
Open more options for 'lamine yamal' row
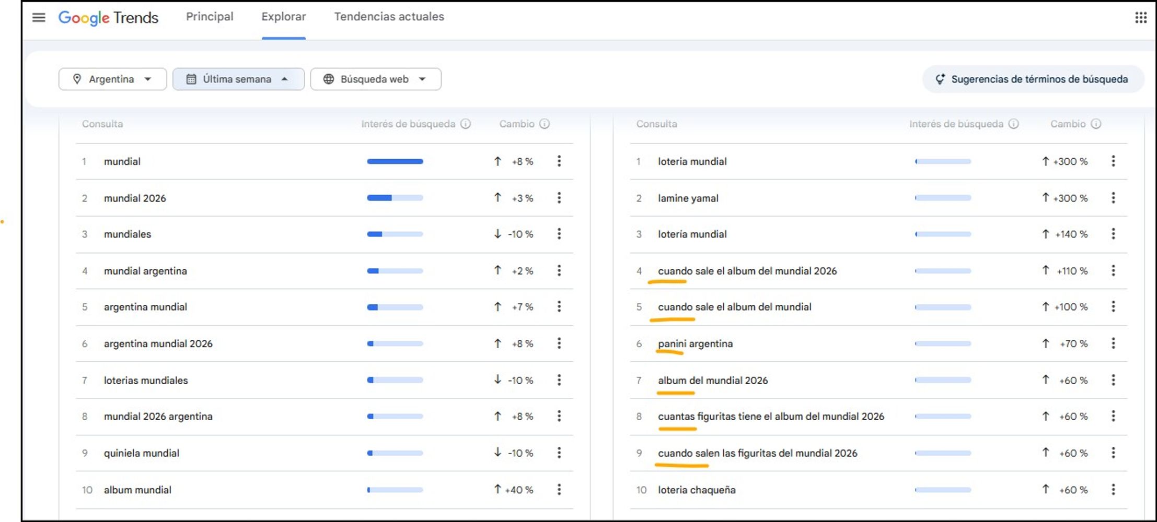1113,198
